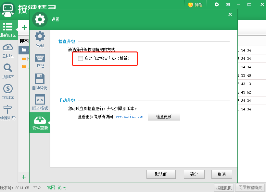Select the second orange folder
The width and height of the screenshot is (266, 192).
(24, 59)
